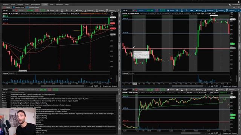Toggle crosshair pan tool below top-left chart
241x135 pixels.
92,86
